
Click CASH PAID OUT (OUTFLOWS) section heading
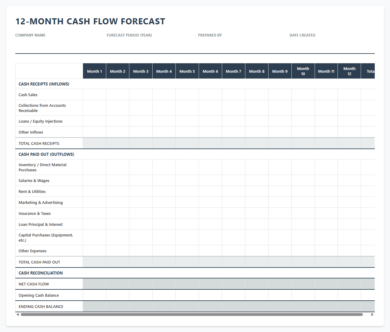[x=46, y=154]
